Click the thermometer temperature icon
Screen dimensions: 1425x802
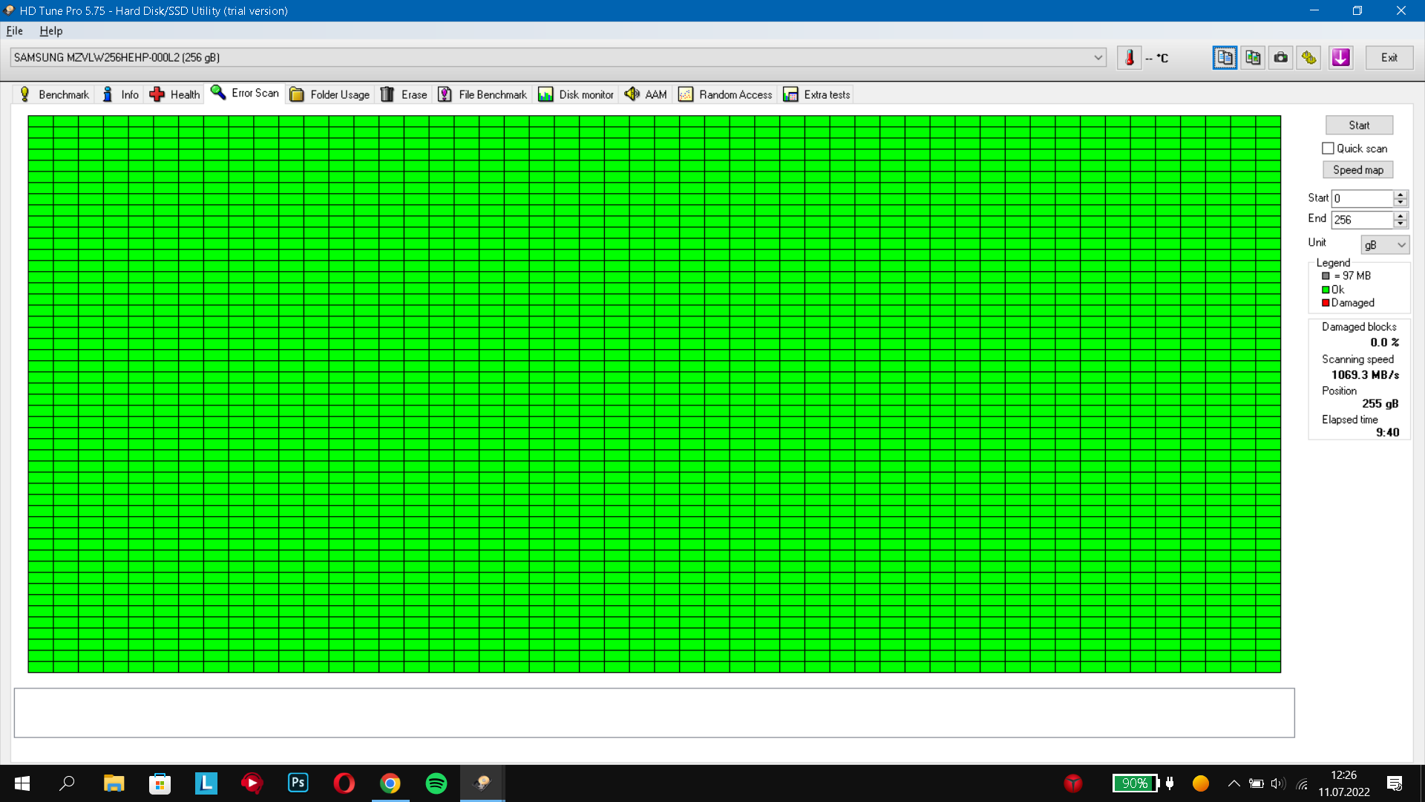tap(1129, 58)
